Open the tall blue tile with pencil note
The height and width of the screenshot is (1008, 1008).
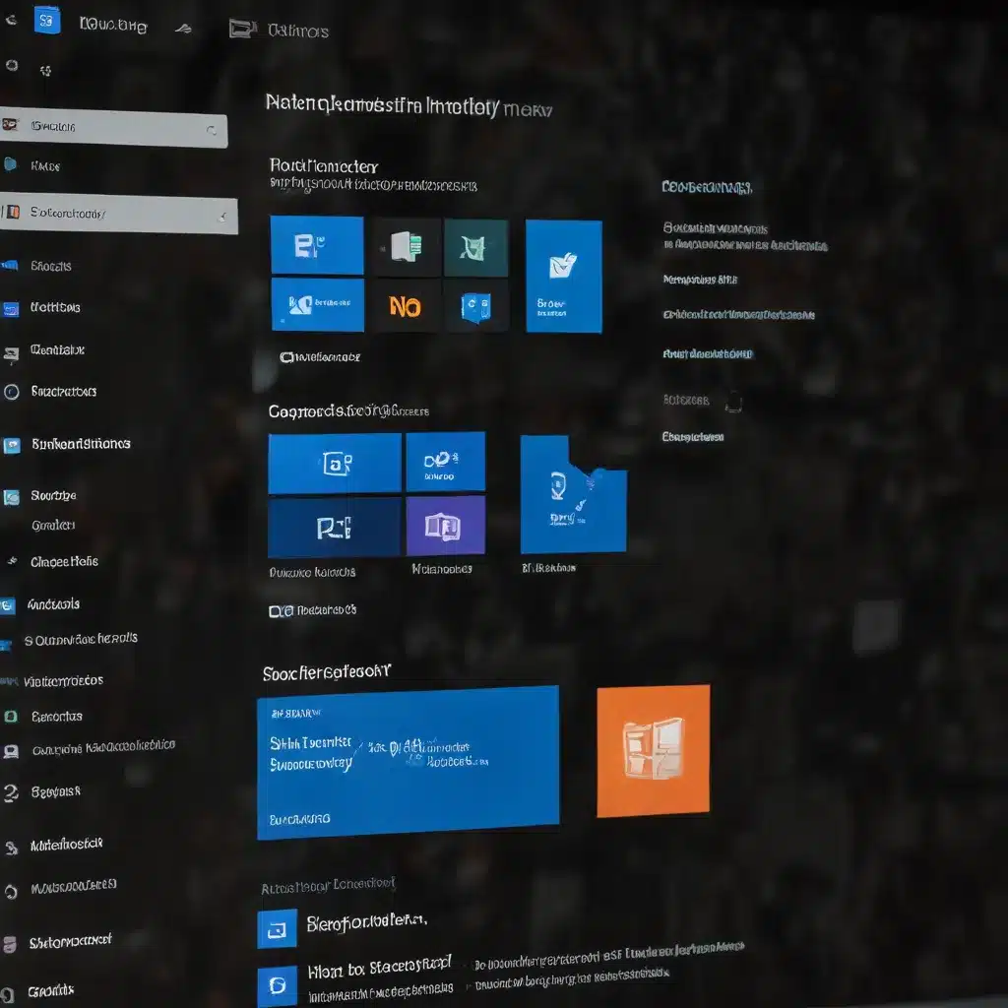coord(564,277)
